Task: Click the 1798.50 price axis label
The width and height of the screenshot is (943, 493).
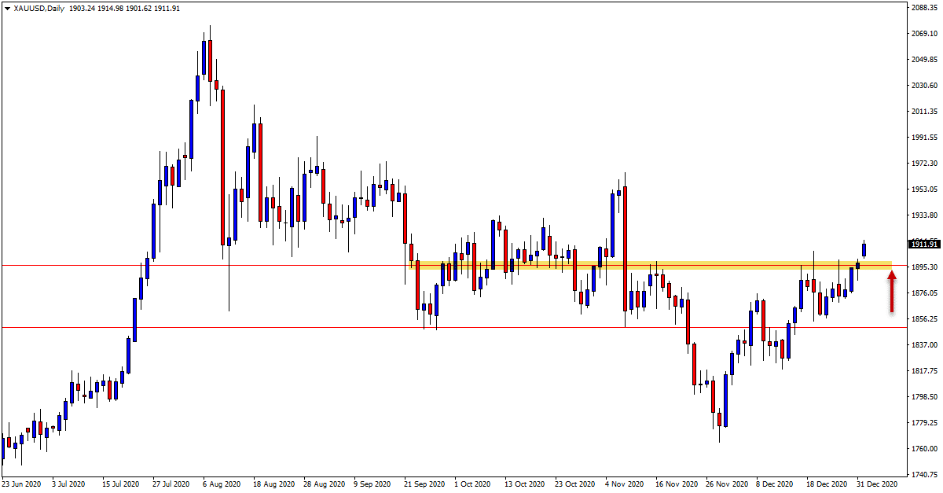Action: (x=924, y=397)
